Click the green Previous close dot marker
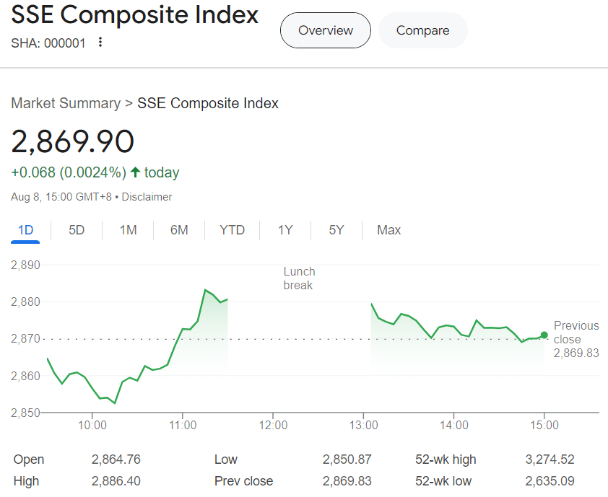The height and width of the screenshot is (497, 608). [543, 335]
